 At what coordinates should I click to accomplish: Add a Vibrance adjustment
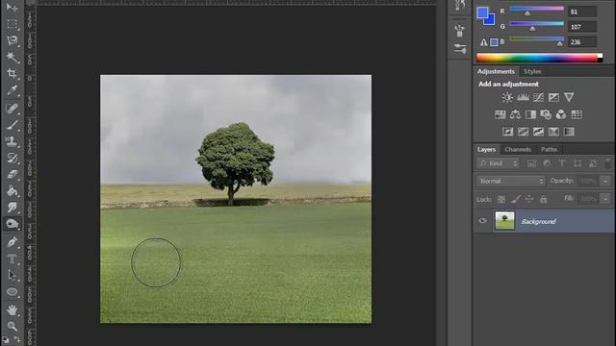[x=569, y=97]
